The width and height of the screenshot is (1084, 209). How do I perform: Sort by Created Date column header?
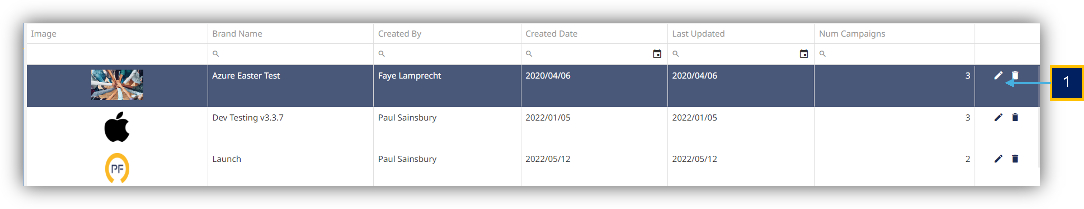point(551,34)
